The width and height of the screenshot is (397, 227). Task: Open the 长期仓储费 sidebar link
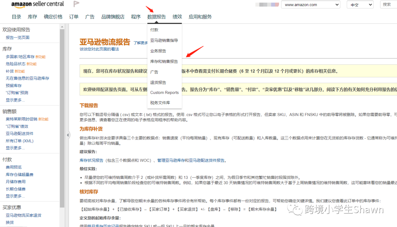(15, 189)
